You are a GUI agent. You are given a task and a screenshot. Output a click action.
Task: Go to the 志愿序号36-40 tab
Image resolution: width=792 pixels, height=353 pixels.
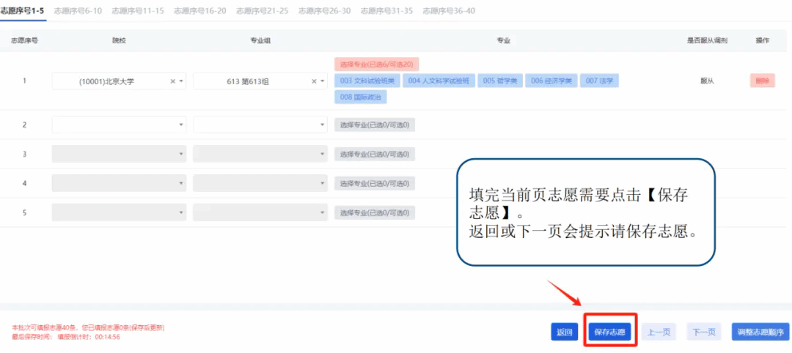[x=449, y=10]
